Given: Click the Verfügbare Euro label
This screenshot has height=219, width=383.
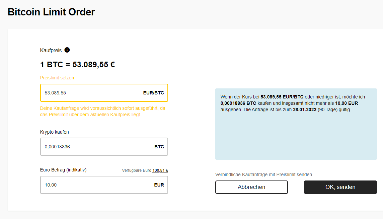Looking at the screenshot, I should [137, 170].
